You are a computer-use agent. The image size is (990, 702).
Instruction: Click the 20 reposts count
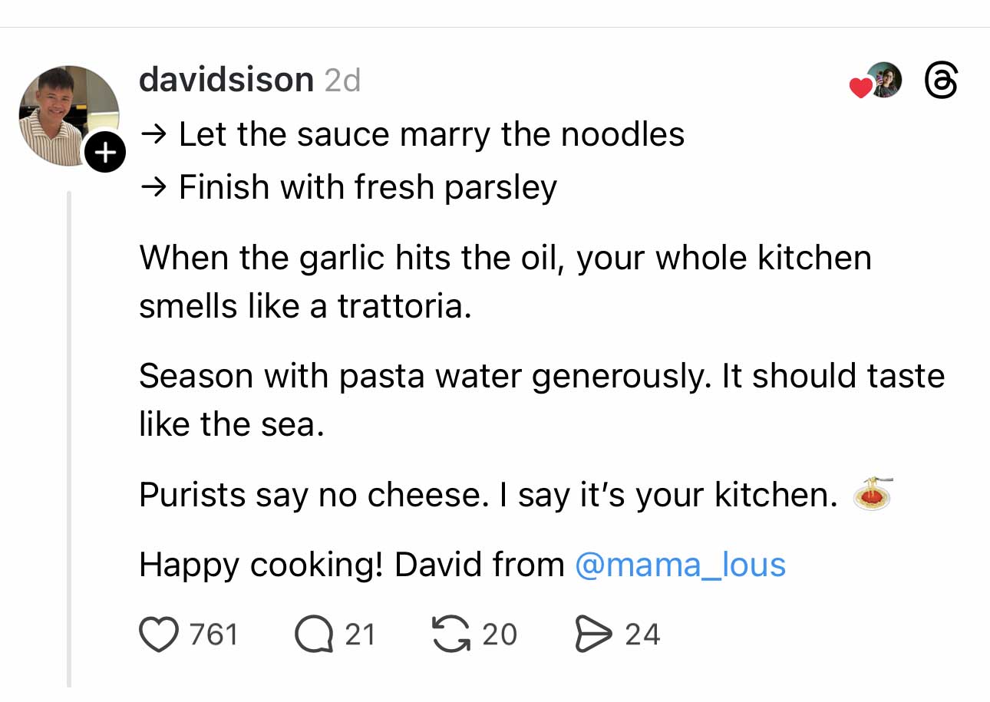[x=500, y=635]
